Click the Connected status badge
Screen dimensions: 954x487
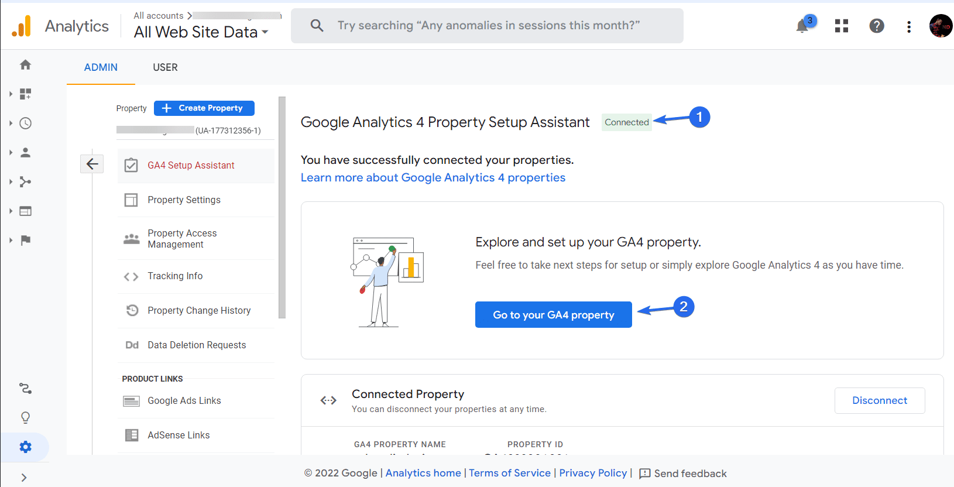pos(627,122)
